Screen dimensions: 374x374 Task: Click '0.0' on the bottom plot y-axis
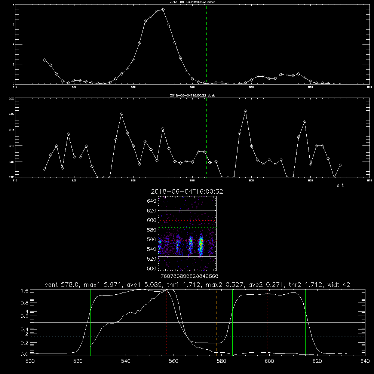point(25,354)
